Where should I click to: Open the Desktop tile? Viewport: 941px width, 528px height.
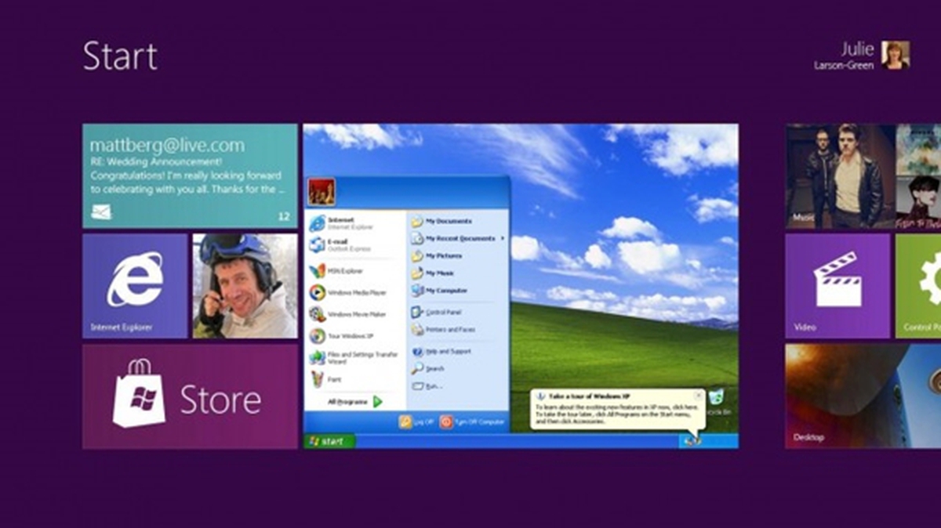[x=863, y=396]
